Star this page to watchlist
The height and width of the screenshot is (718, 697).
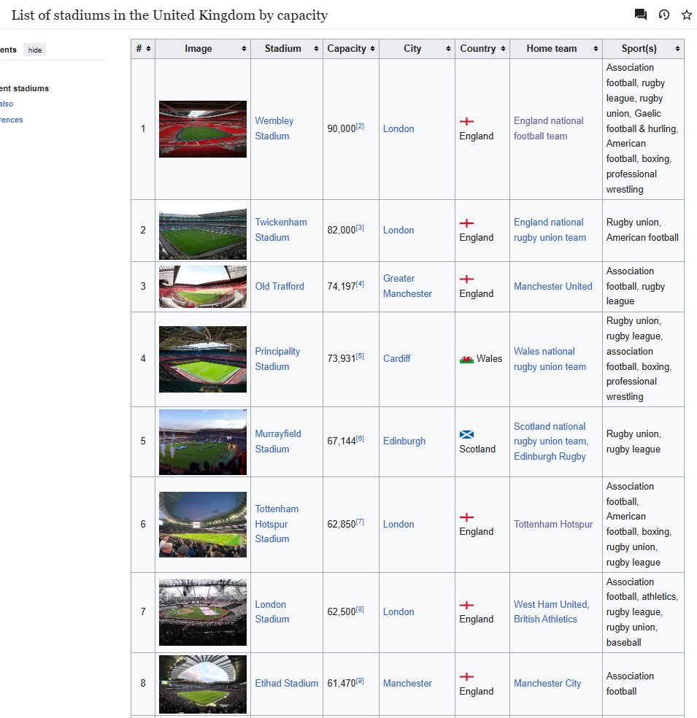tap(687, 15)
